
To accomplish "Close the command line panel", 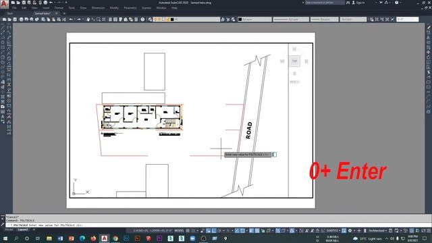I will (3, 219).
